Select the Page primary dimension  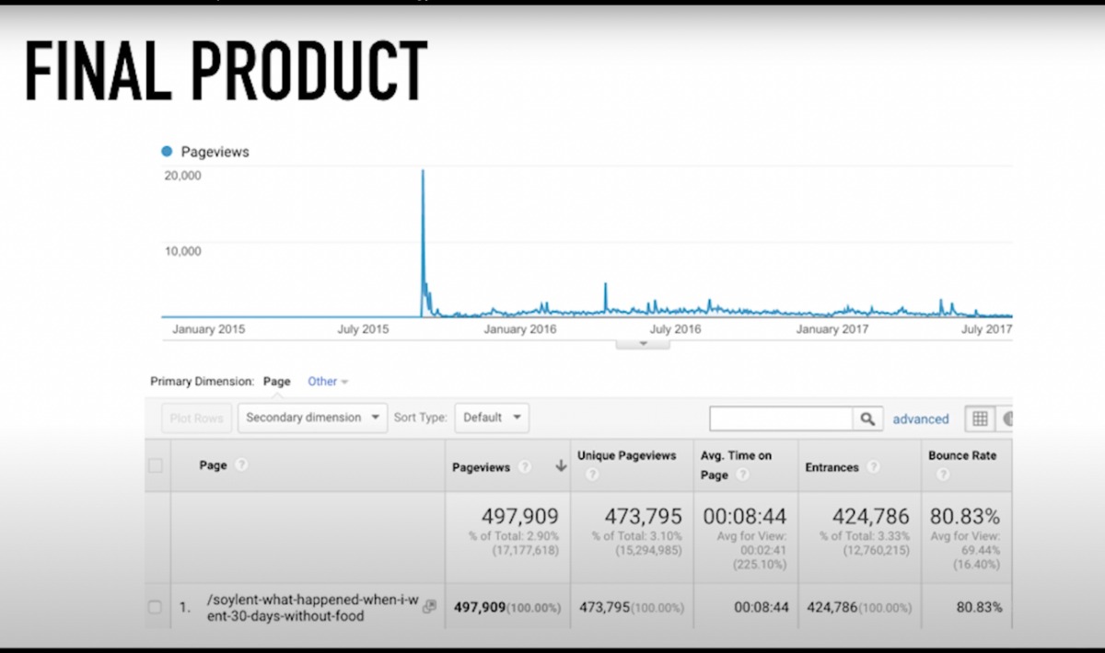coord(276,382)
